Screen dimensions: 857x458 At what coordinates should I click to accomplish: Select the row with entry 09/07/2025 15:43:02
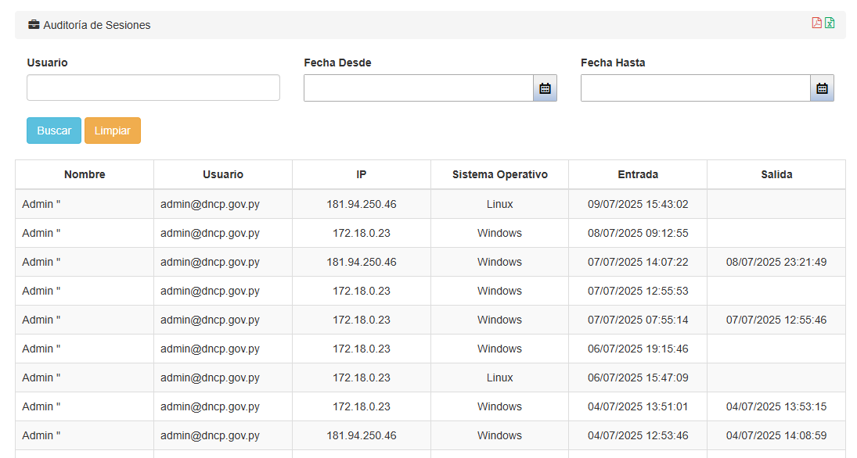pyautogui.click(x=638, y=204)
